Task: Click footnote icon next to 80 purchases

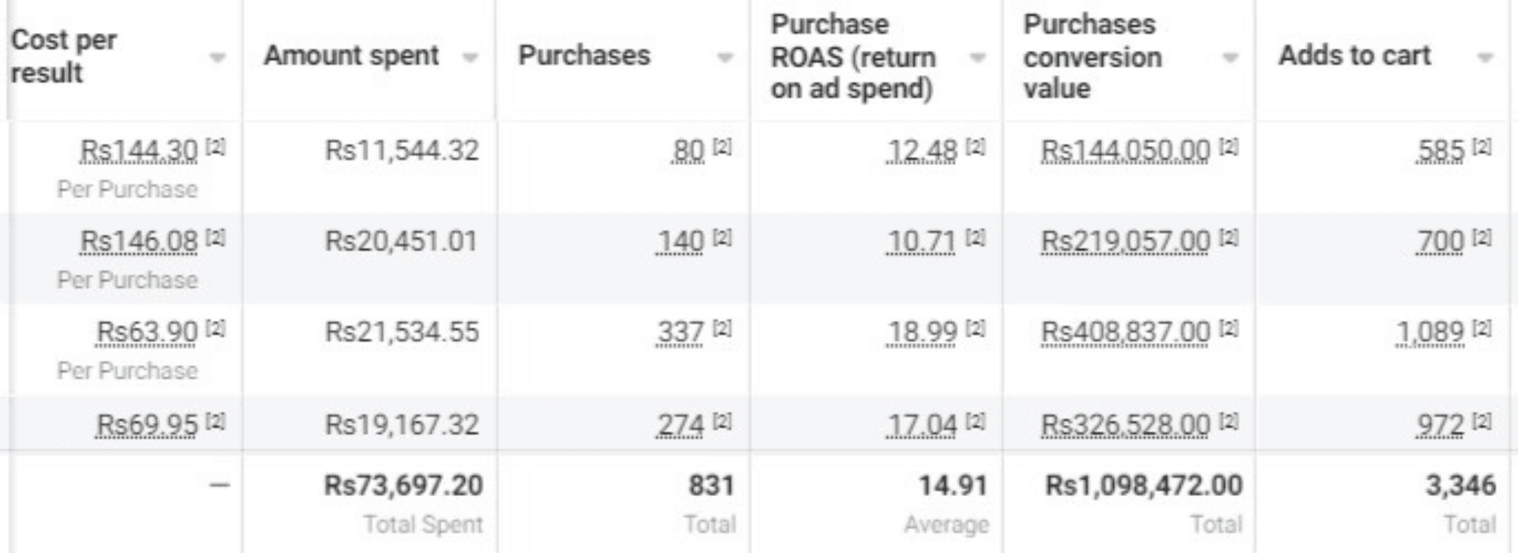Action: [722, 146]
